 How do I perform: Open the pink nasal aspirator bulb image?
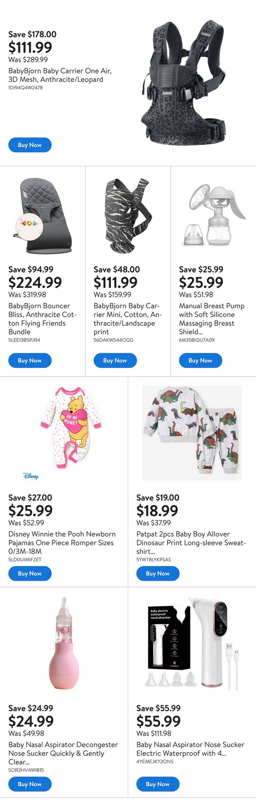coord(64,644)
